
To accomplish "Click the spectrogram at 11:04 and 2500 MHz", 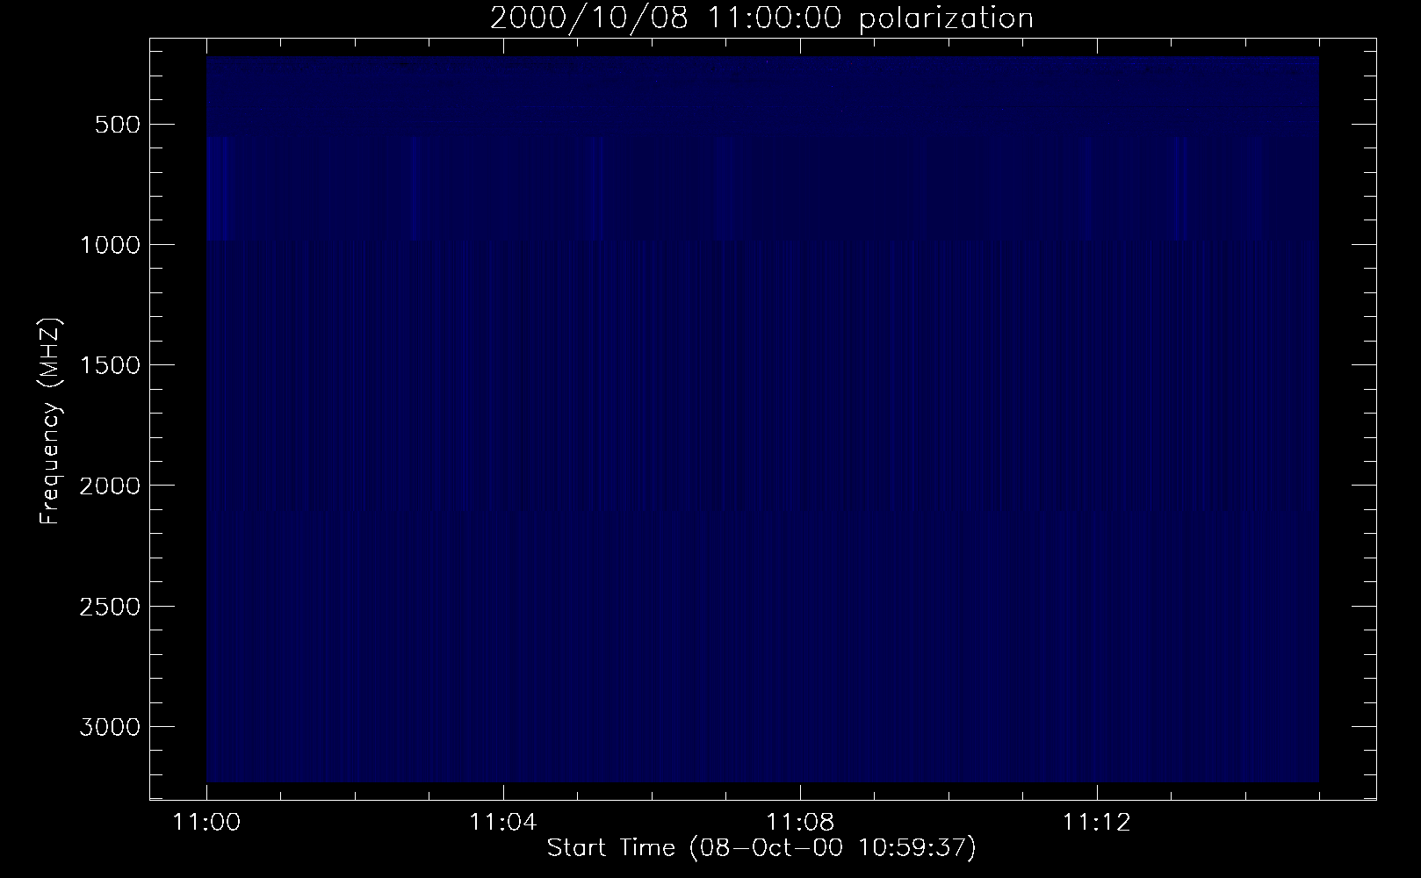I will [503, 606].
